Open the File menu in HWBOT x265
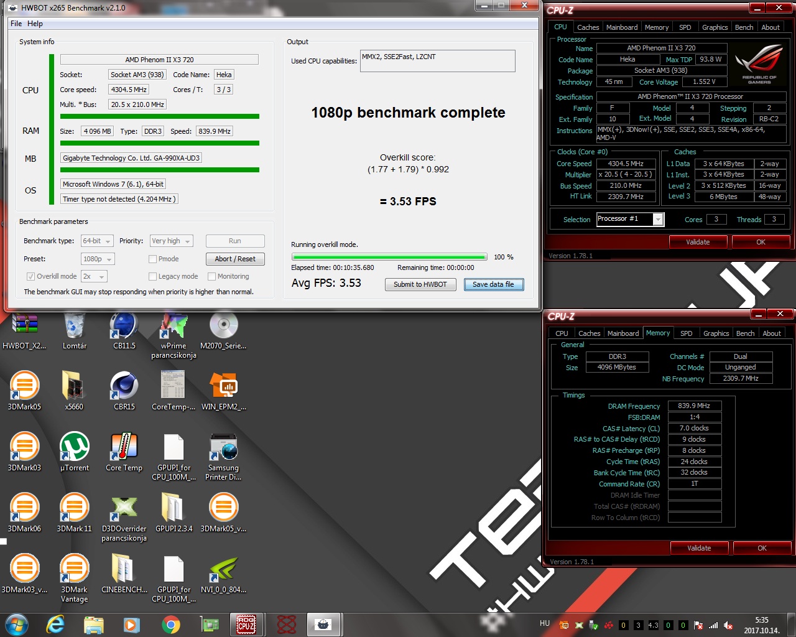The width and height of the screenshot is (796, 637). (16, 24)
